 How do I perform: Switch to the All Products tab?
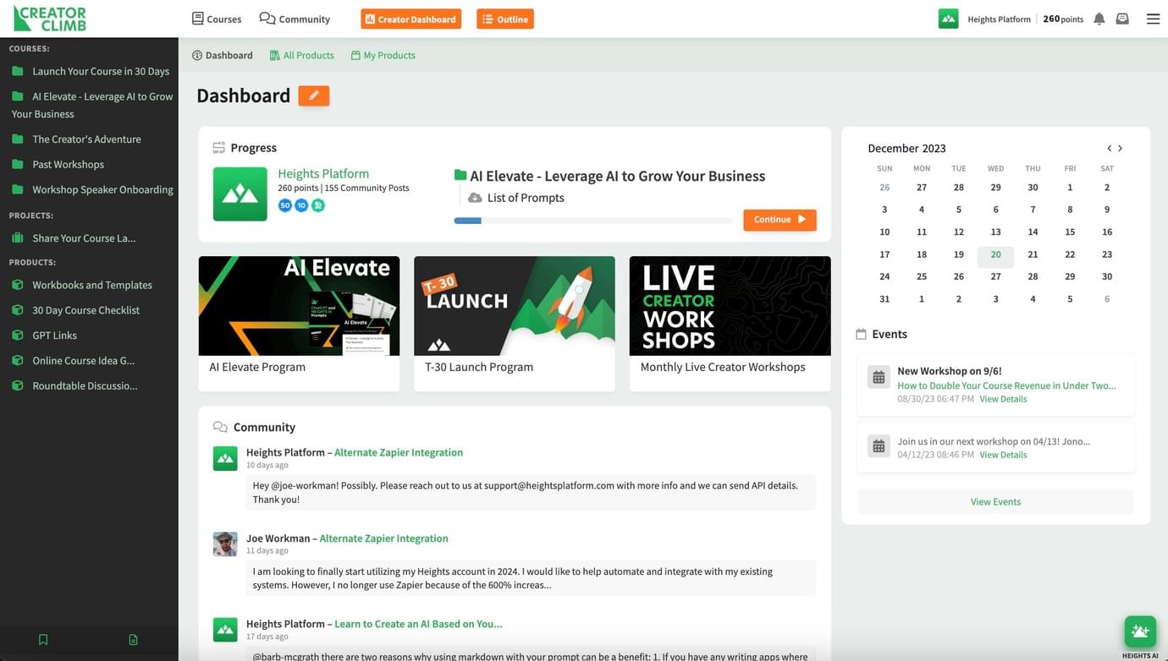301,55
